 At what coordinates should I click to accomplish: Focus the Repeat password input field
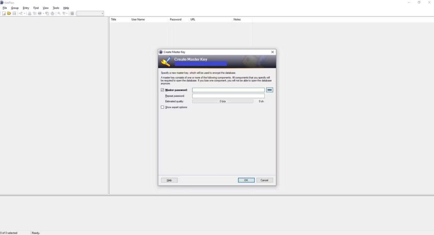click(228, 96)
